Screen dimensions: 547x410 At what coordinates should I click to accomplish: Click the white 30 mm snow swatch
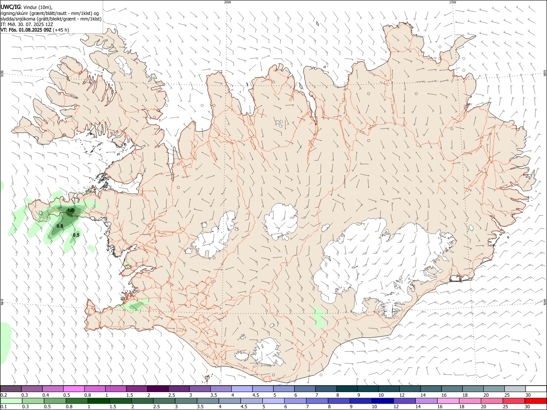(x=536, y=389)
